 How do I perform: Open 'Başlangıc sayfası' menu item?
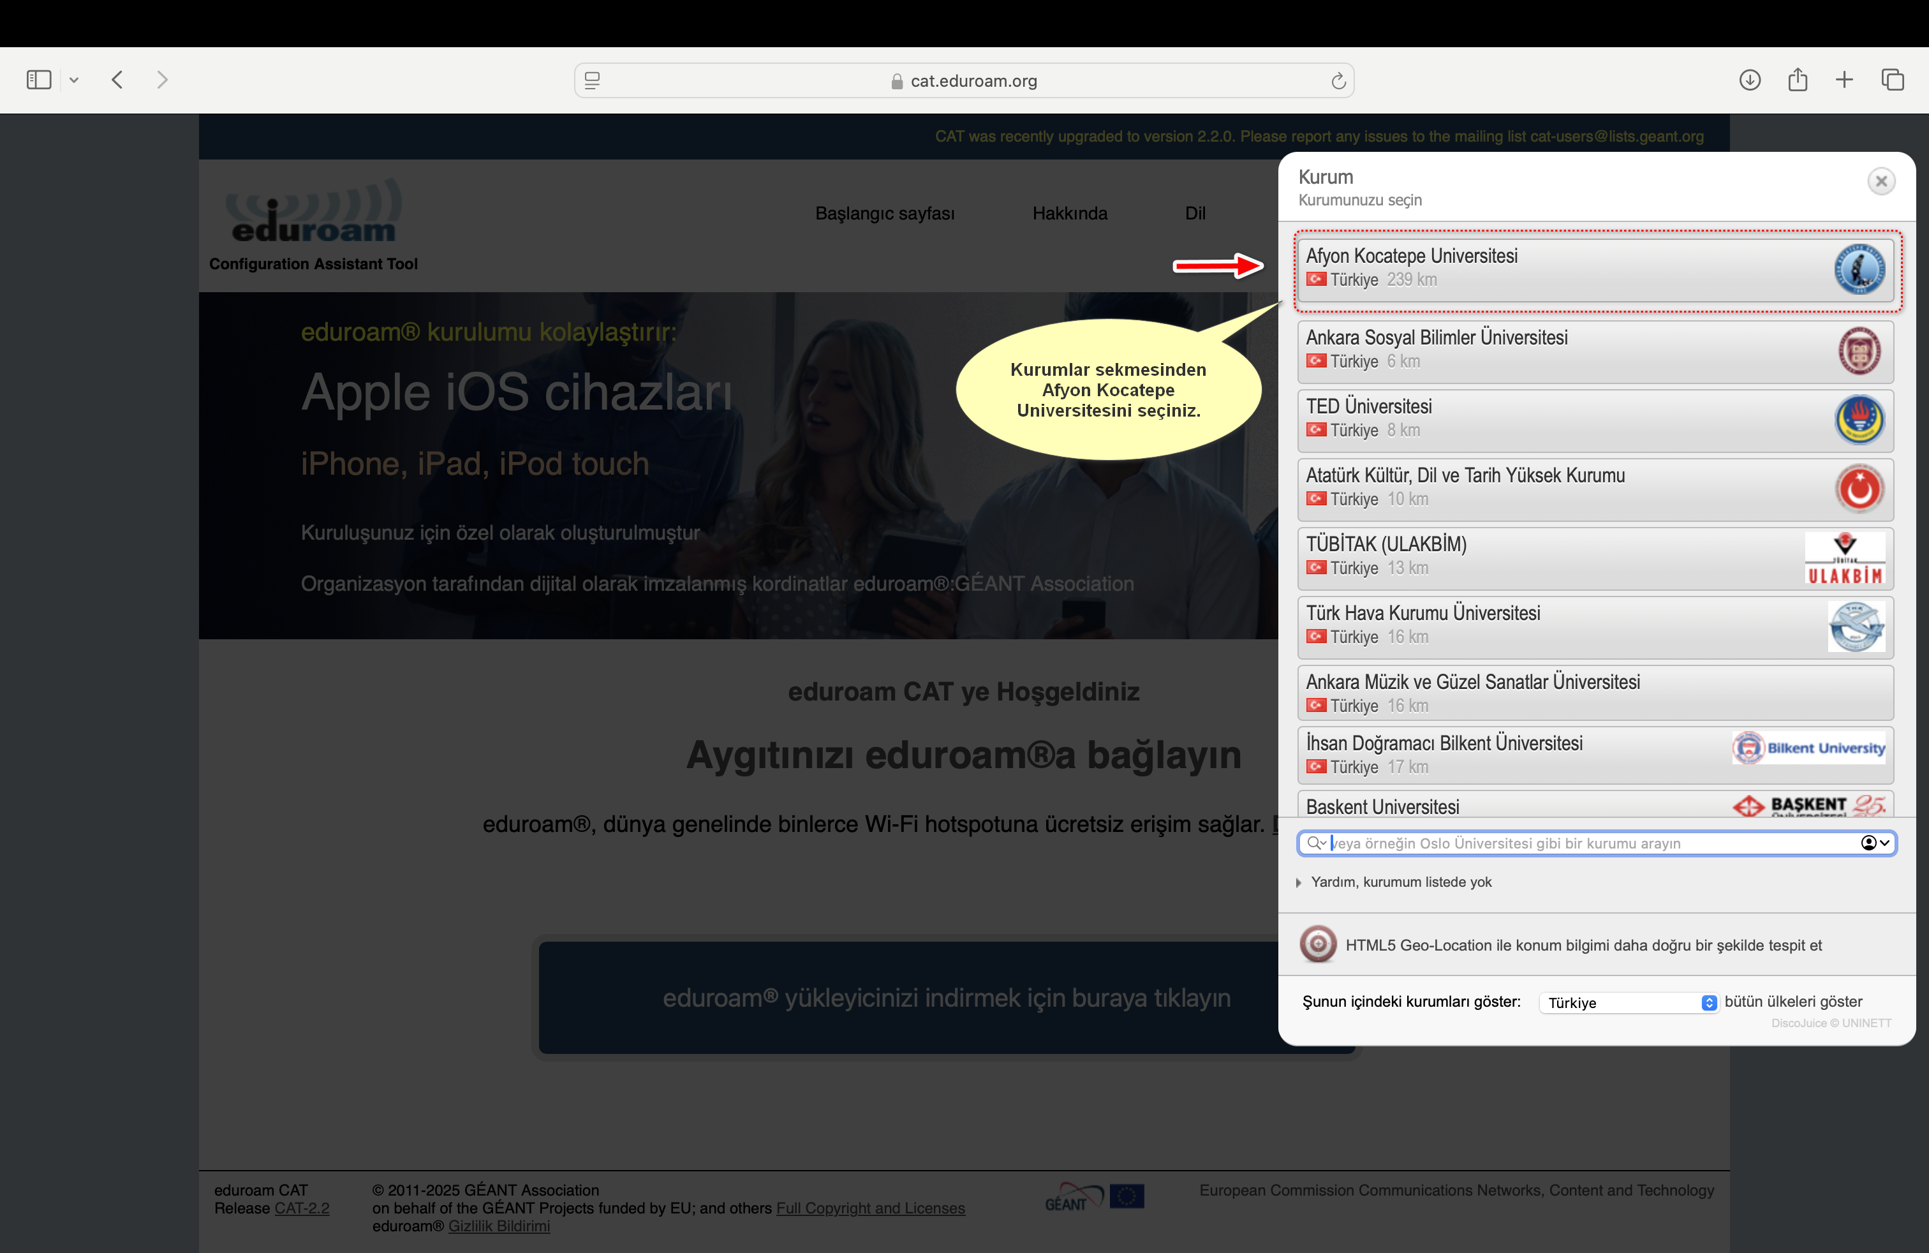884,213
